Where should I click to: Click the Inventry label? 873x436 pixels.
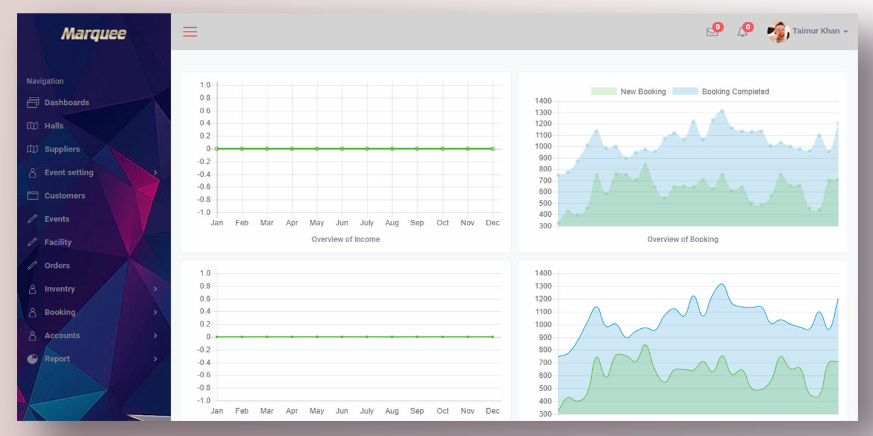point(59,289)
